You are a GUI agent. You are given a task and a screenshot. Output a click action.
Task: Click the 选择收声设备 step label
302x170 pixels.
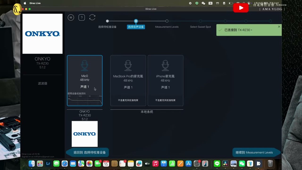(x=136, y=27)
